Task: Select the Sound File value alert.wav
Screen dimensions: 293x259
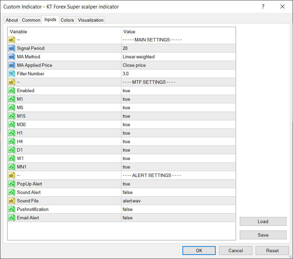Action: [x=132, y=201]
